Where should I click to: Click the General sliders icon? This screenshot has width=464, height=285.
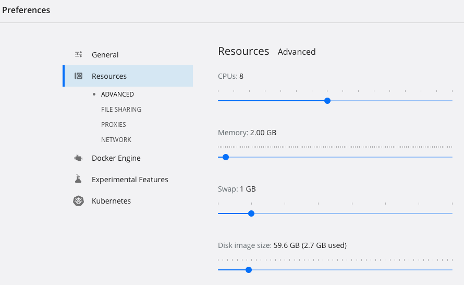pyautogui.click(x=78, y=54)
